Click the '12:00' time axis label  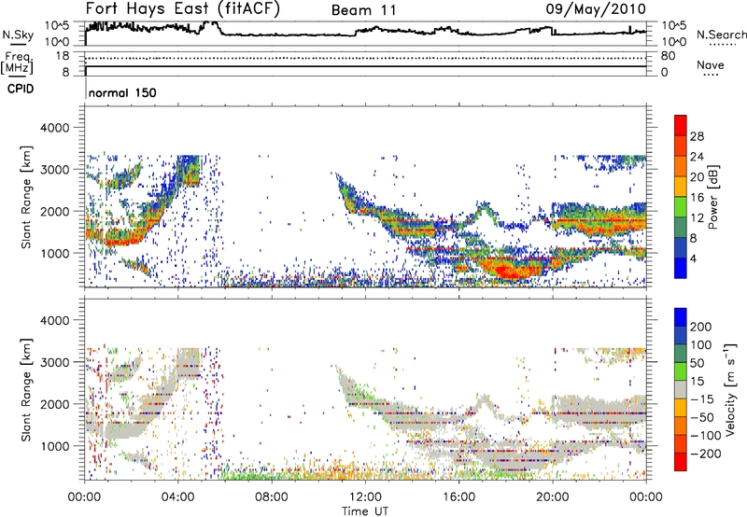click(365, 497)
